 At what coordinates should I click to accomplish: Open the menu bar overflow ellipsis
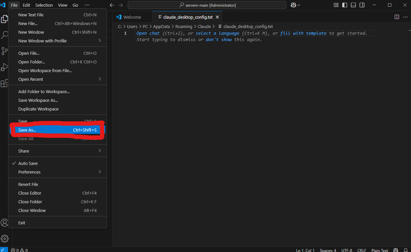[87, 5]
